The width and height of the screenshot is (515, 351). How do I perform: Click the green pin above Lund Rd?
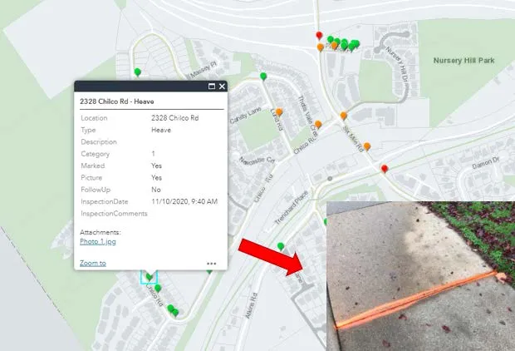[263, 77]
